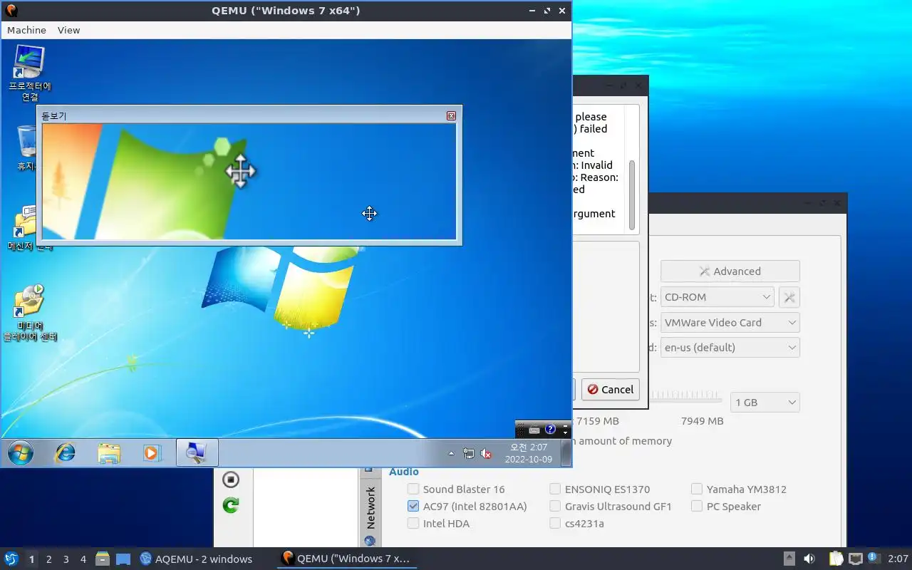This screenshot has height=570, width=912.
Task: Uncheck AC97 (Intel 82801AA) audio card
Action: pos(413,507)
